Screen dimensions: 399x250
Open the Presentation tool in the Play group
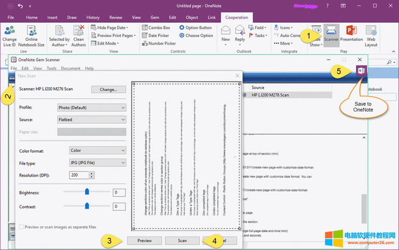click(351, 34)
